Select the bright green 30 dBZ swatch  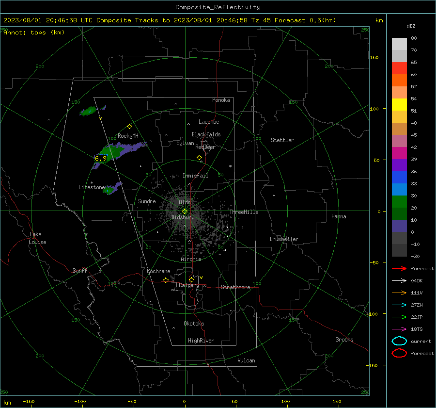pos(399,201)
